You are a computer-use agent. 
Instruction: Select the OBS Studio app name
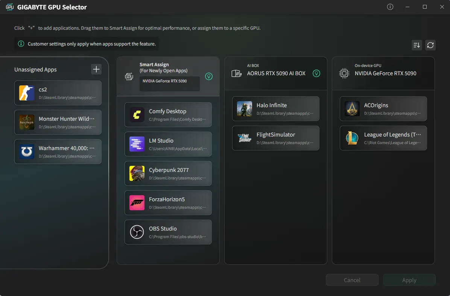(x=163, y=229)
